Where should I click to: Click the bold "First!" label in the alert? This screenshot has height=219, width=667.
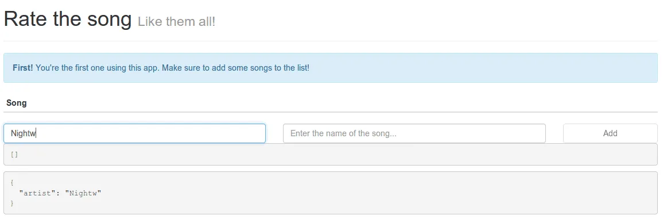pyautogui.click(x=23, y=68)
